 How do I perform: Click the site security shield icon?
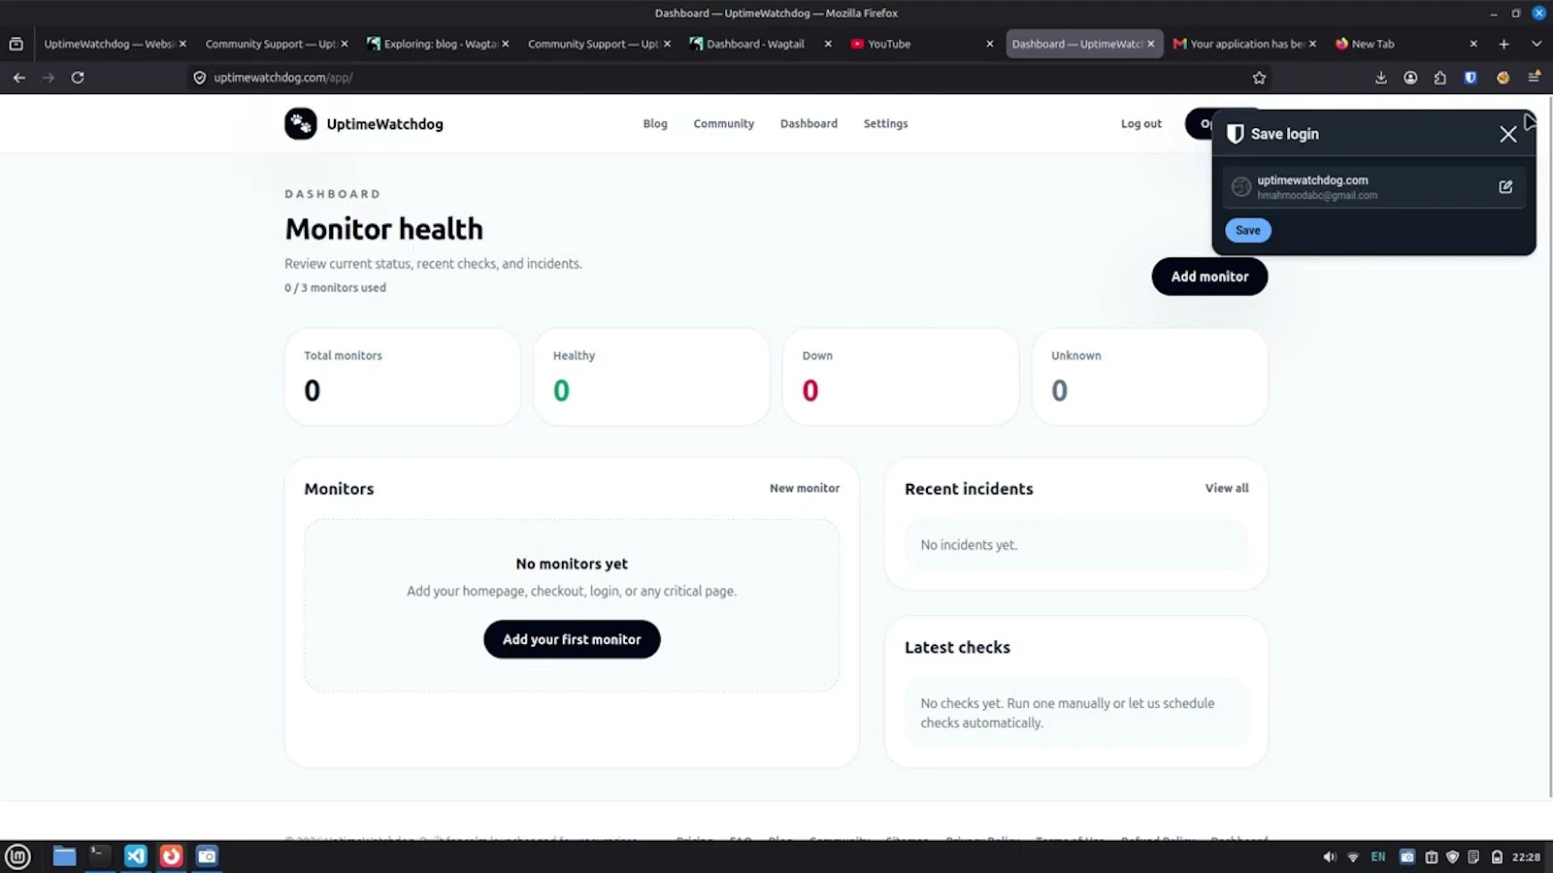(200, 78)
